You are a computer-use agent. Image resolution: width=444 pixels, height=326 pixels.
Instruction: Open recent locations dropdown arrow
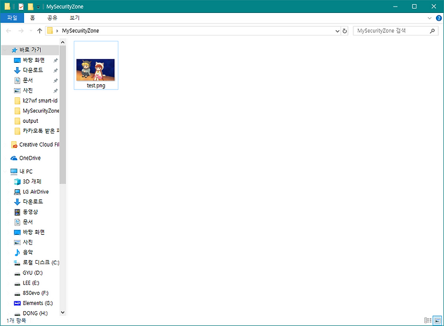(31, 31)
